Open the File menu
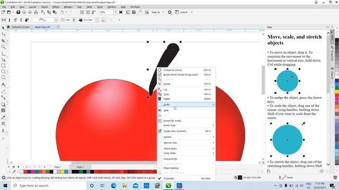This screenshot has width=339, height=190. coord(4,7)
